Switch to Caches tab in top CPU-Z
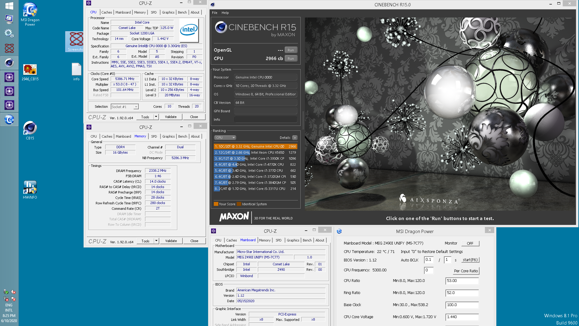Image resolution: width=579 pixels, height=326 pixels. 107,12
